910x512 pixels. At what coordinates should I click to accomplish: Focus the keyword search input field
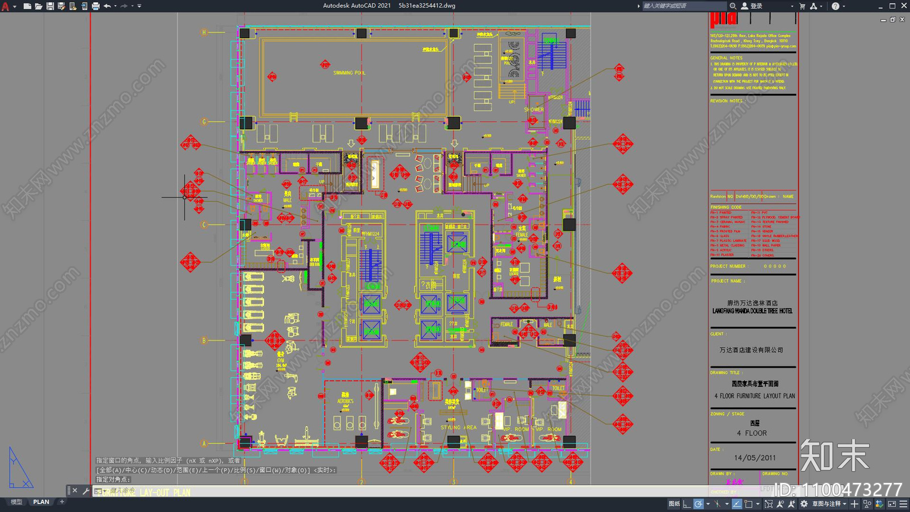click(x=684, y=6)
